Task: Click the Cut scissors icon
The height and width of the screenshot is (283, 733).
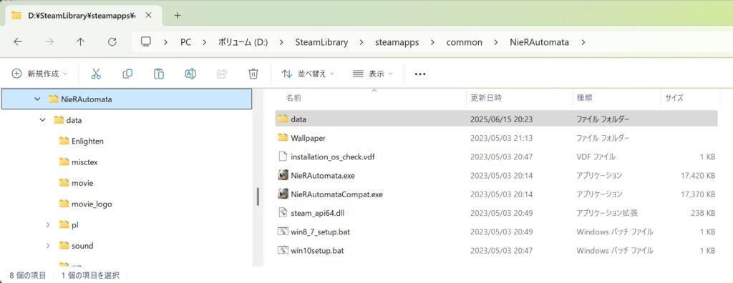Action: (96, 74)
